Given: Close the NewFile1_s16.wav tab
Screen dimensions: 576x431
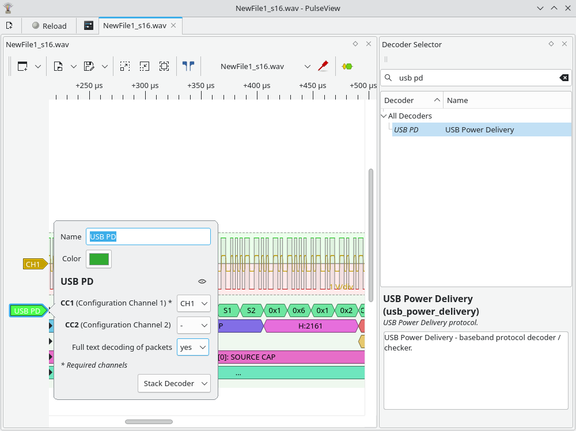Looking at the screenshot, I should pos(174,25).
